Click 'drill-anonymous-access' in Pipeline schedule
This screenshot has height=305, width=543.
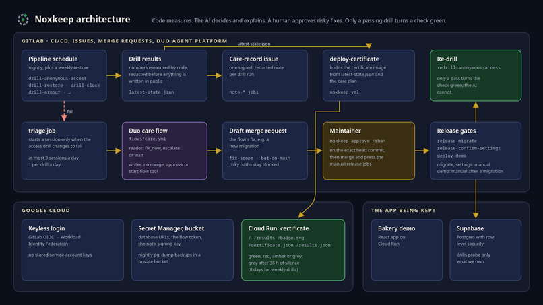pyautogui.click(x=57, y=79)
